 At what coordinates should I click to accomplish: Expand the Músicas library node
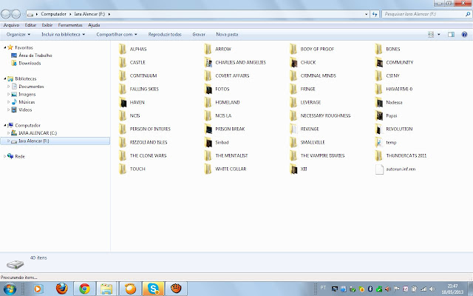click(8, 102)
